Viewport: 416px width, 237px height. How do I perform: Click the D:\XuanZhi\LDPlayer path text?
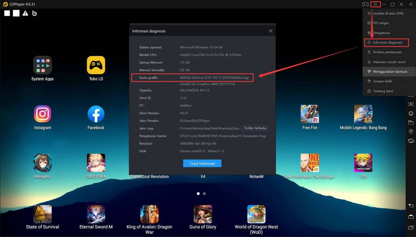pyautogui.click(x=195, y=121)
